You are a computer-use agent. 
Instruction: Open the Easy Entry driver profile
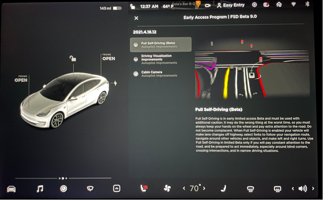click(x=231, y=5)
